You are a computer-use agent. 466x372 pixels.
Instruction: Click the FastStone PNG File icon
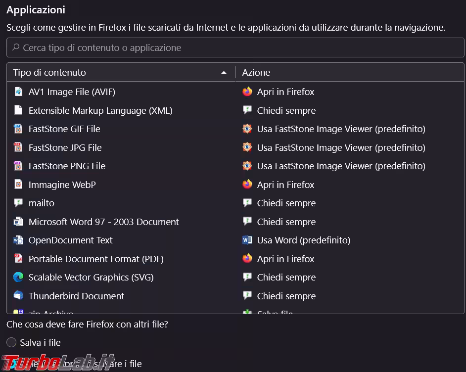point(18,166)
